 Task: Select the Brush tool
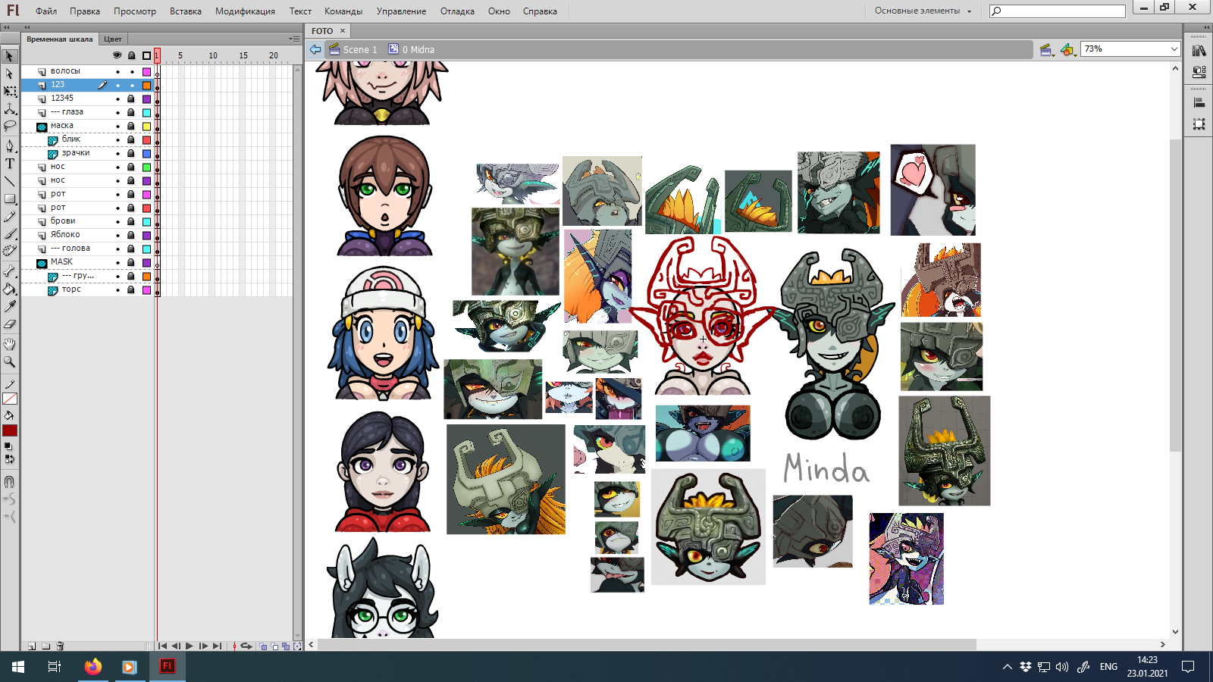(9, 235)
